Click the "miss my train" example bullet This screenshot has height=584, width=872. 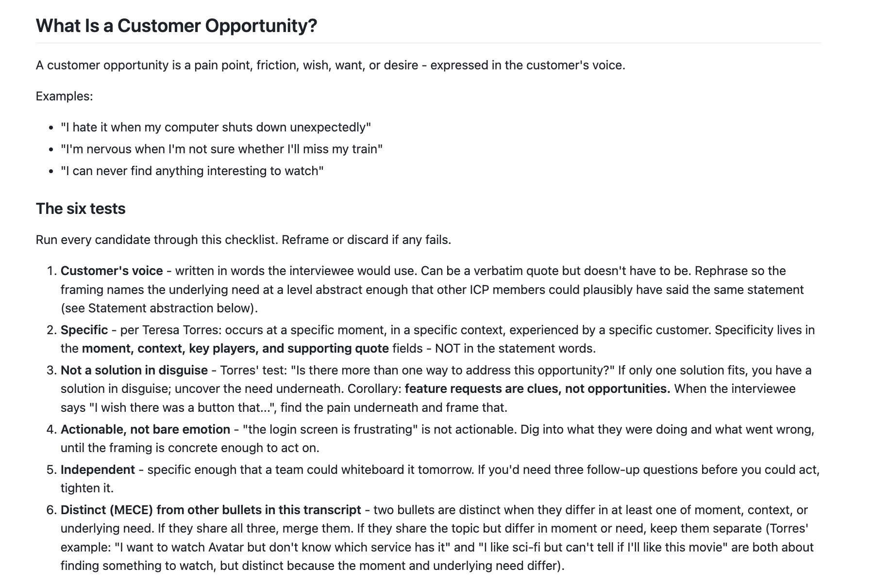[221, 149]
